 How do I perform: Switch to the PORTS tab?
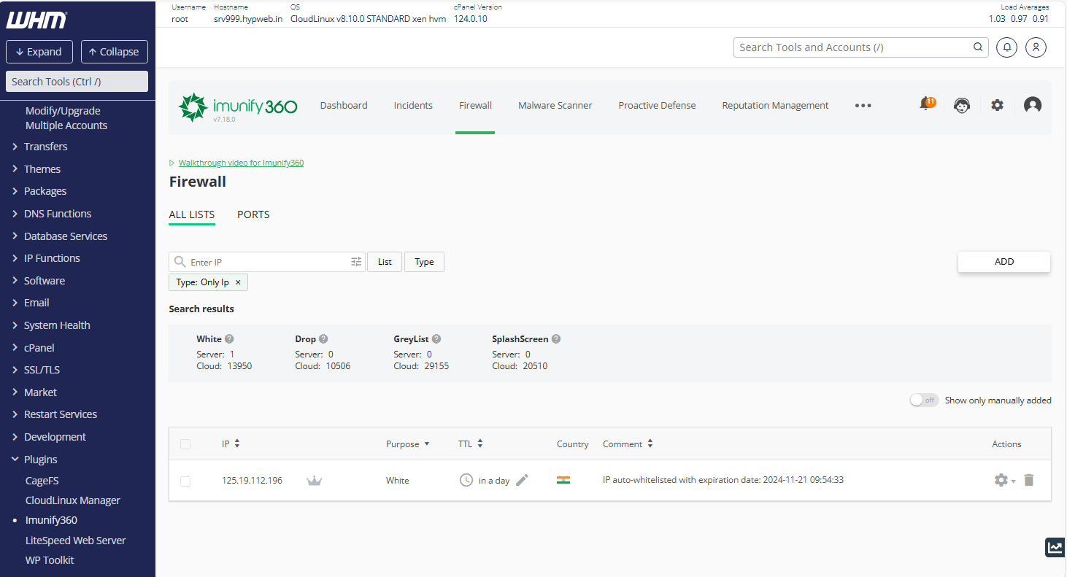[x=253, y=214]
